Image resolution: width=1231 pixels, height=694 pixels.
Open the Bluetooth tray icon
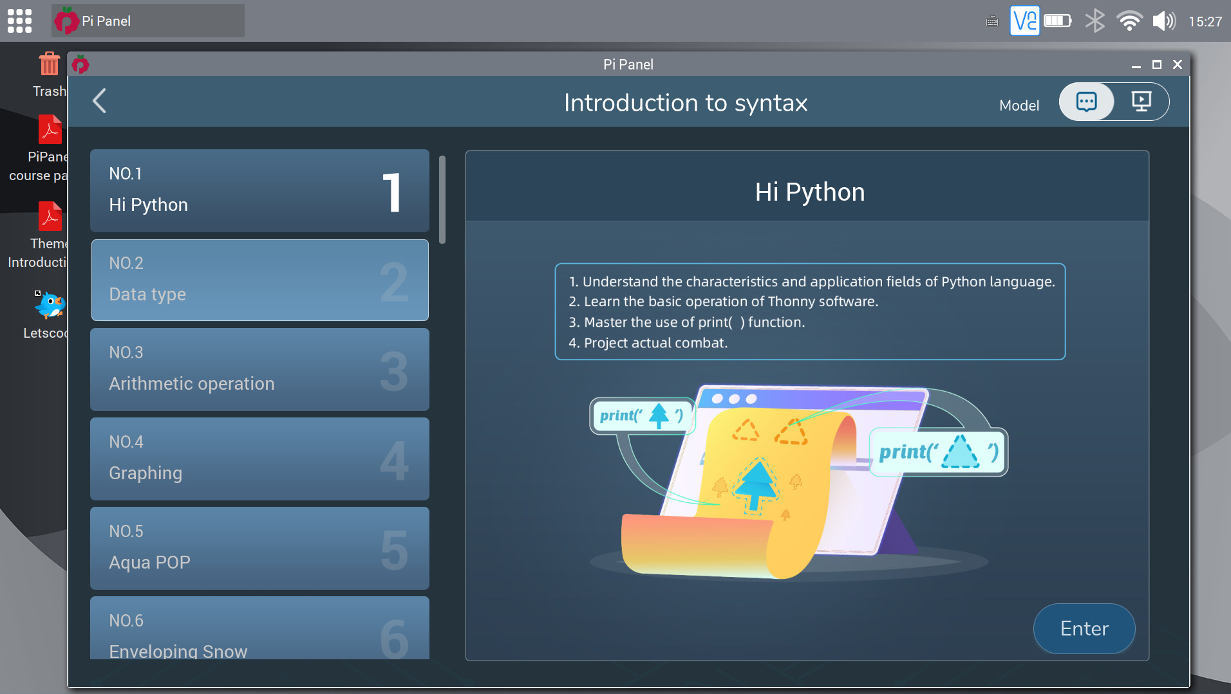pyautogui.click(x=1095, y=21)
